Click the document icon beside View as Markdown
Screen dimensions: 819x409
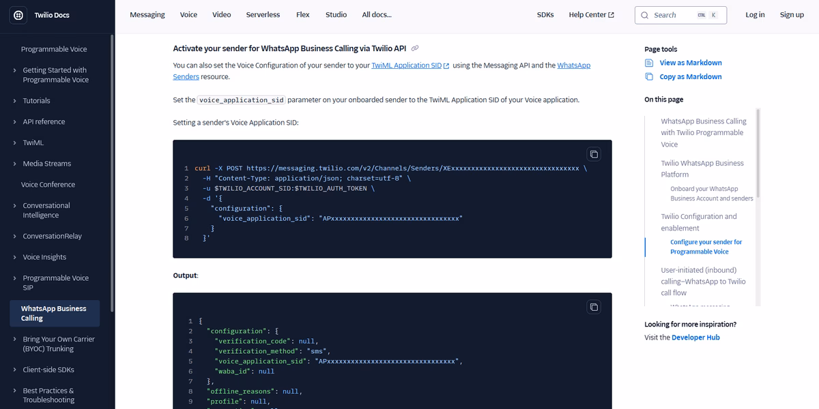click(x=648, y=62)
